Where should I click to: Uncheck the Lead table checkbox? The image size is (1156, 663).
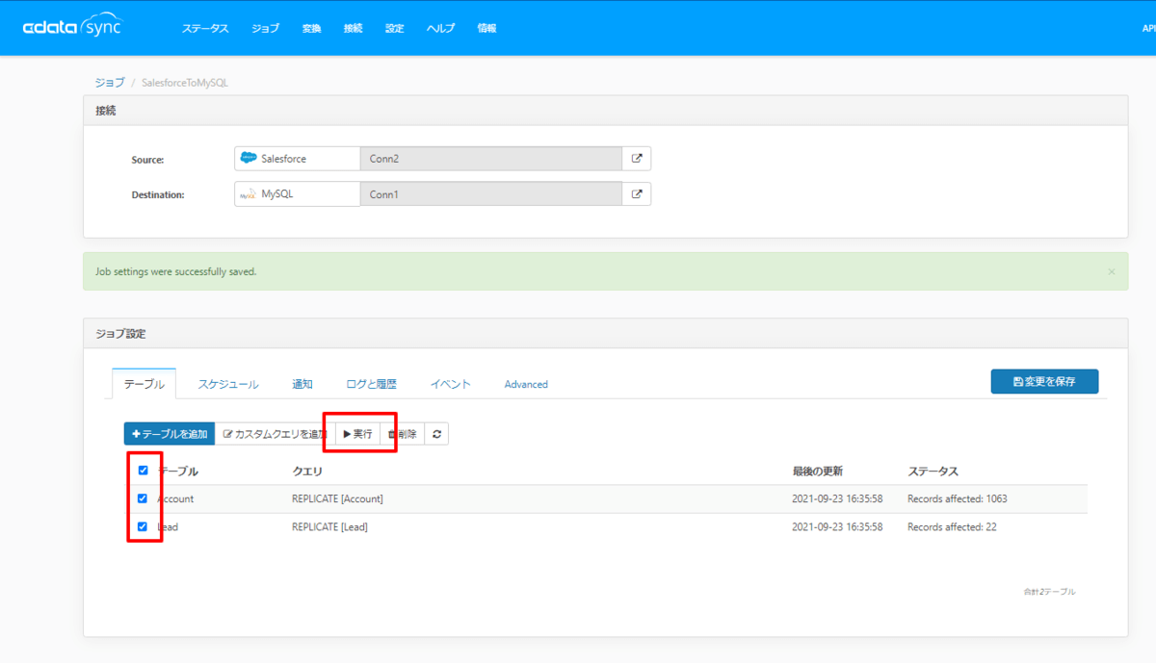tap(143, 526)
